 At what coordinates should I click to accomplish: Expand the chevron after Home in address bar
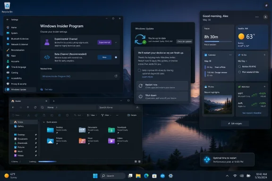[57, 107]
